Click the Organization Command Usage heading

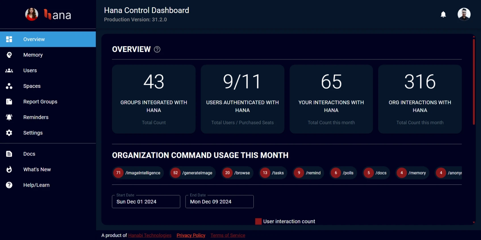[200, 155]
